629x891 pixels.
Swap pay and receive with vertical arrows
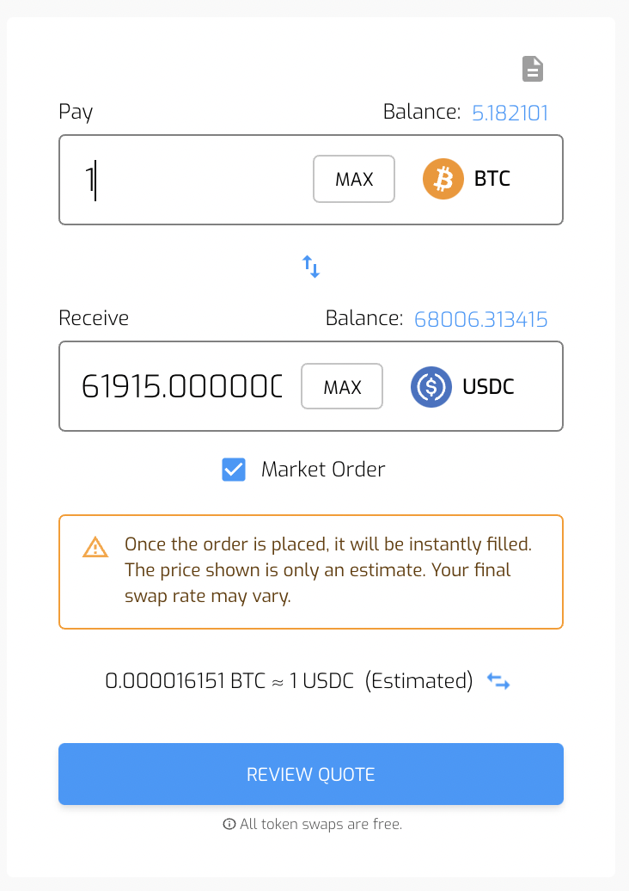311,267
